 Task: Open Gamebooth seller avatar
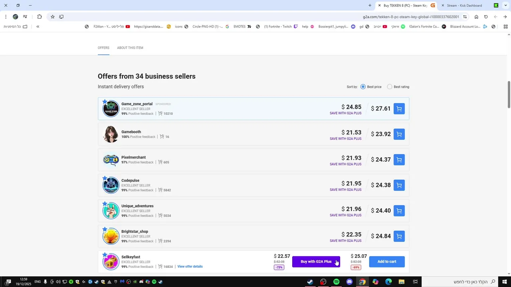click(111, 134)
